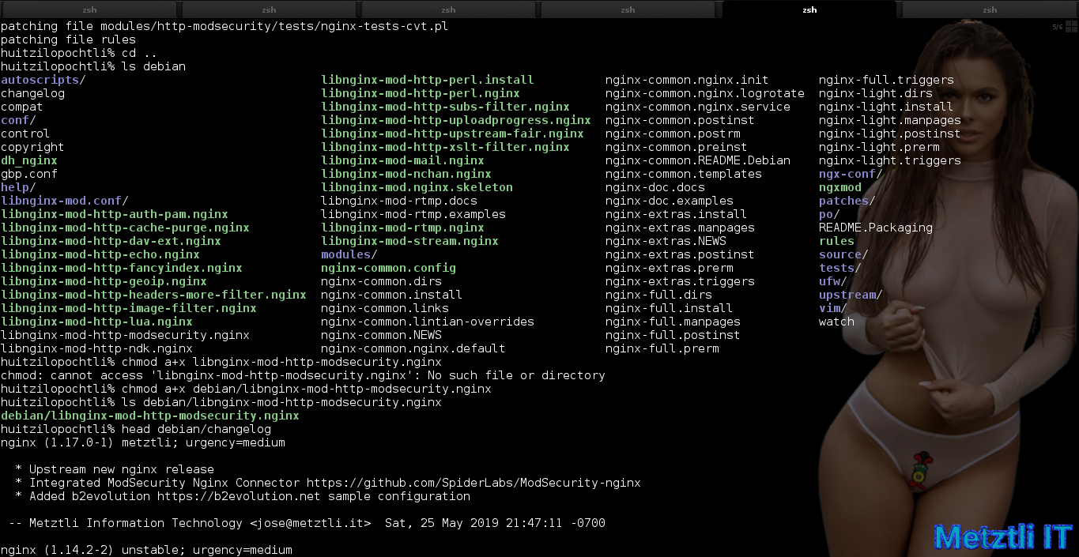Click libnginx-mod-http-geoip.nginx entry
The width and height of the screenshot is (1079, 557).
coord(104,281)
